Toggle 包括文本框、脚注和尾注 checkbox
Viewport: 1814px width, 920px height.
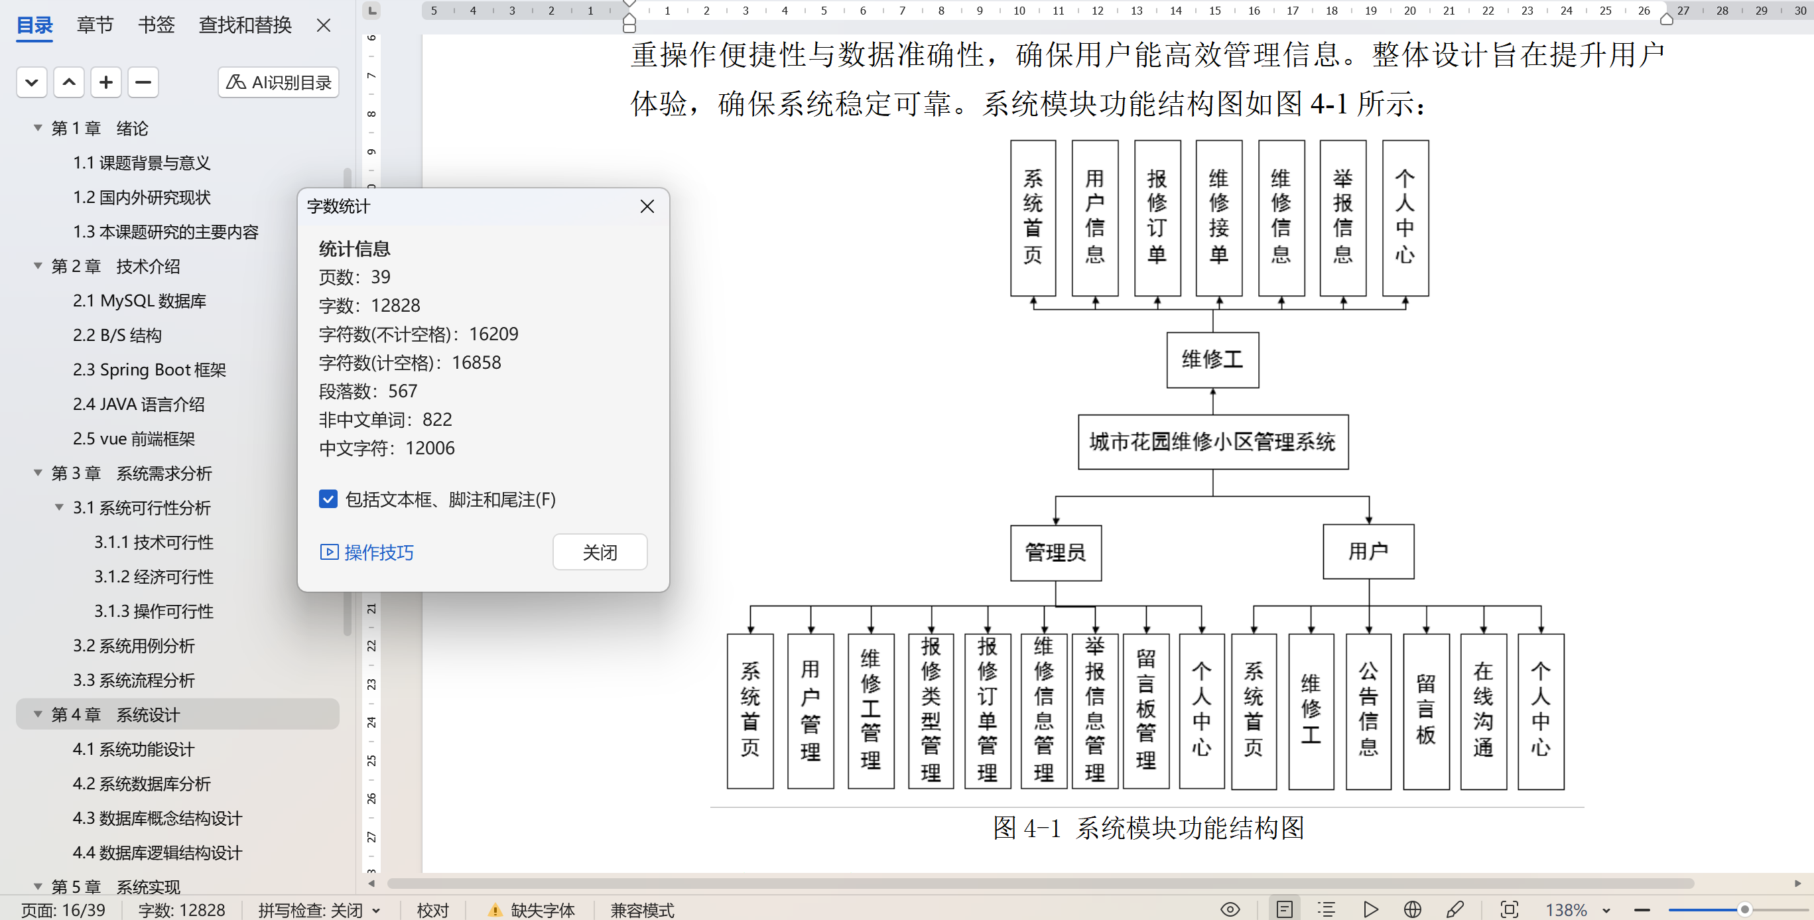[x=328, y=499]
